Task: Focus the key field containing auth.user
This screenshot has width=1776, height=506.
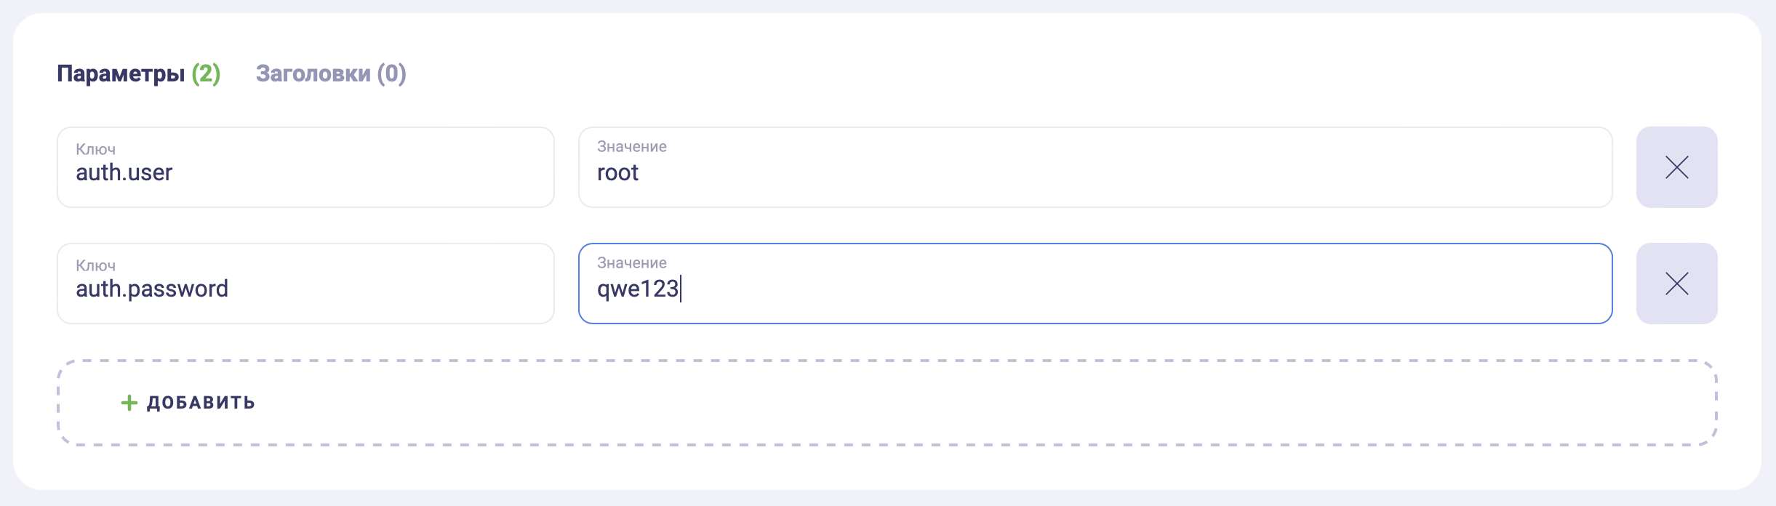Action: pos(305,167)
